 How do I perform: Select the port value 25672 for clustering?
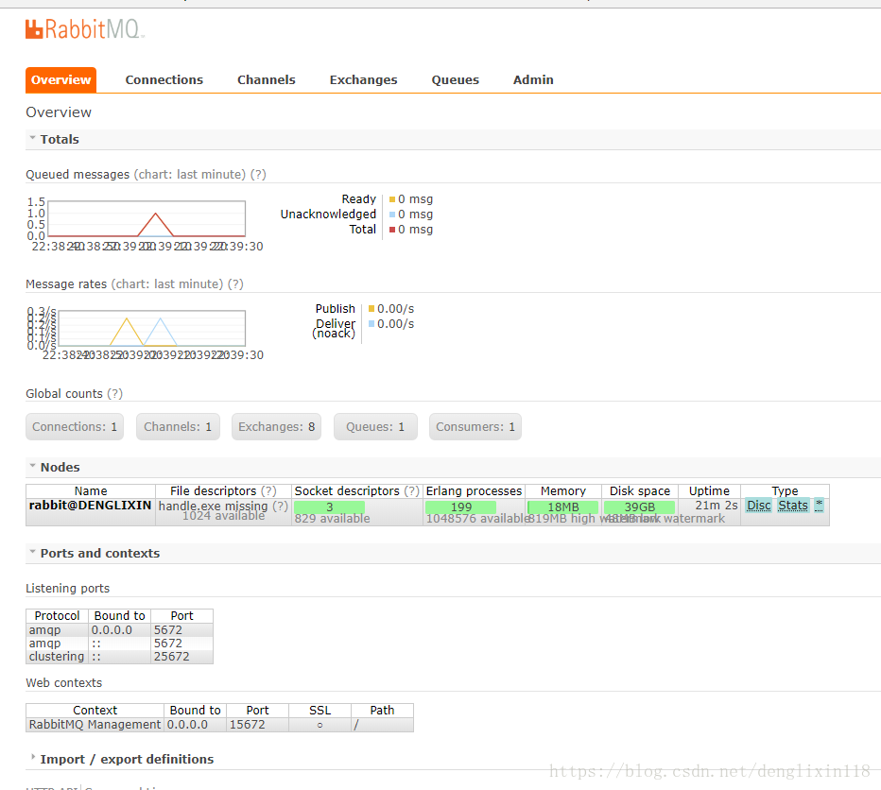pyautogui.click(x=172, y=657)
